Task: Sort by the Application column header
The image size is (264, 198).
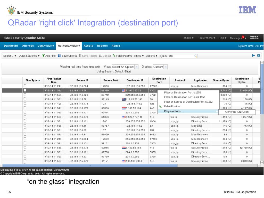Action: 201,80
